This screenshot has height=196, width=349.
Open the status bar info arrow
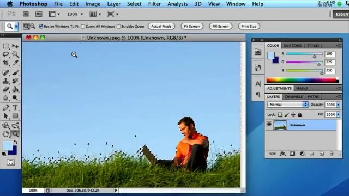(x=116, y=191)
